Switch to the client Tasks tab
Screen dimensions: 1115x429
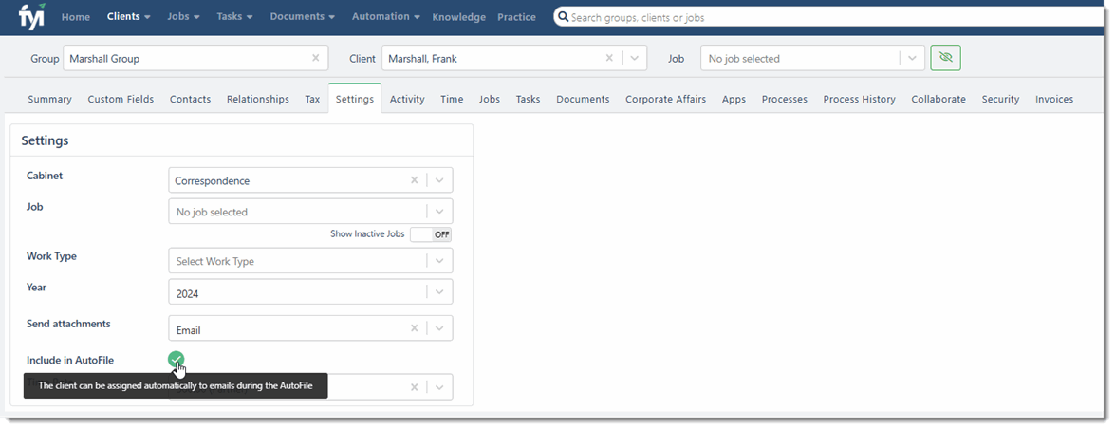pos(528,99)
